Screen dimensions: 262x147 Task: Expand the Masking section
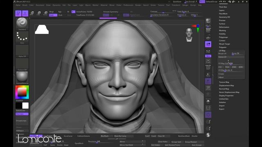(222, 31)
